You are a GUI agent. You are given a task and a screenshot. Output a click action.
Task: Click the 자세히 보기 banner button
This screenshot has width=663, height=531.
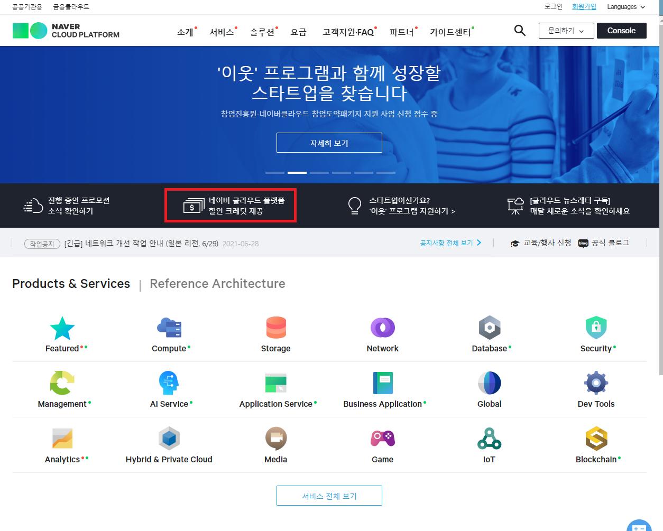(329, 143)
